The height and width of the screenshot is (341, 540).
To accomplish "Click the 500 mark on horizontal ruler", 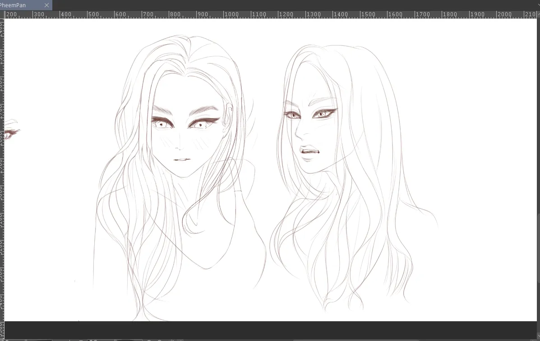I will tap(93, 14).
